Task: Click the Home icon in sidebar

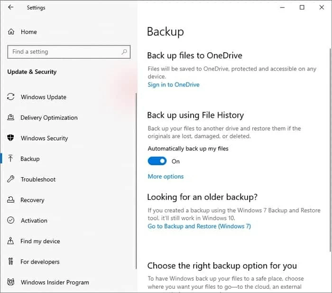Action: 11,32
